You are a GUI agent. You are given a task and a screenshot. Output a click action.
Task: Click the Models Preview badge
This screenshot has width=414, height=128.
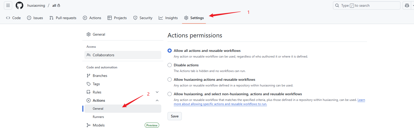[x=152, y=125]
